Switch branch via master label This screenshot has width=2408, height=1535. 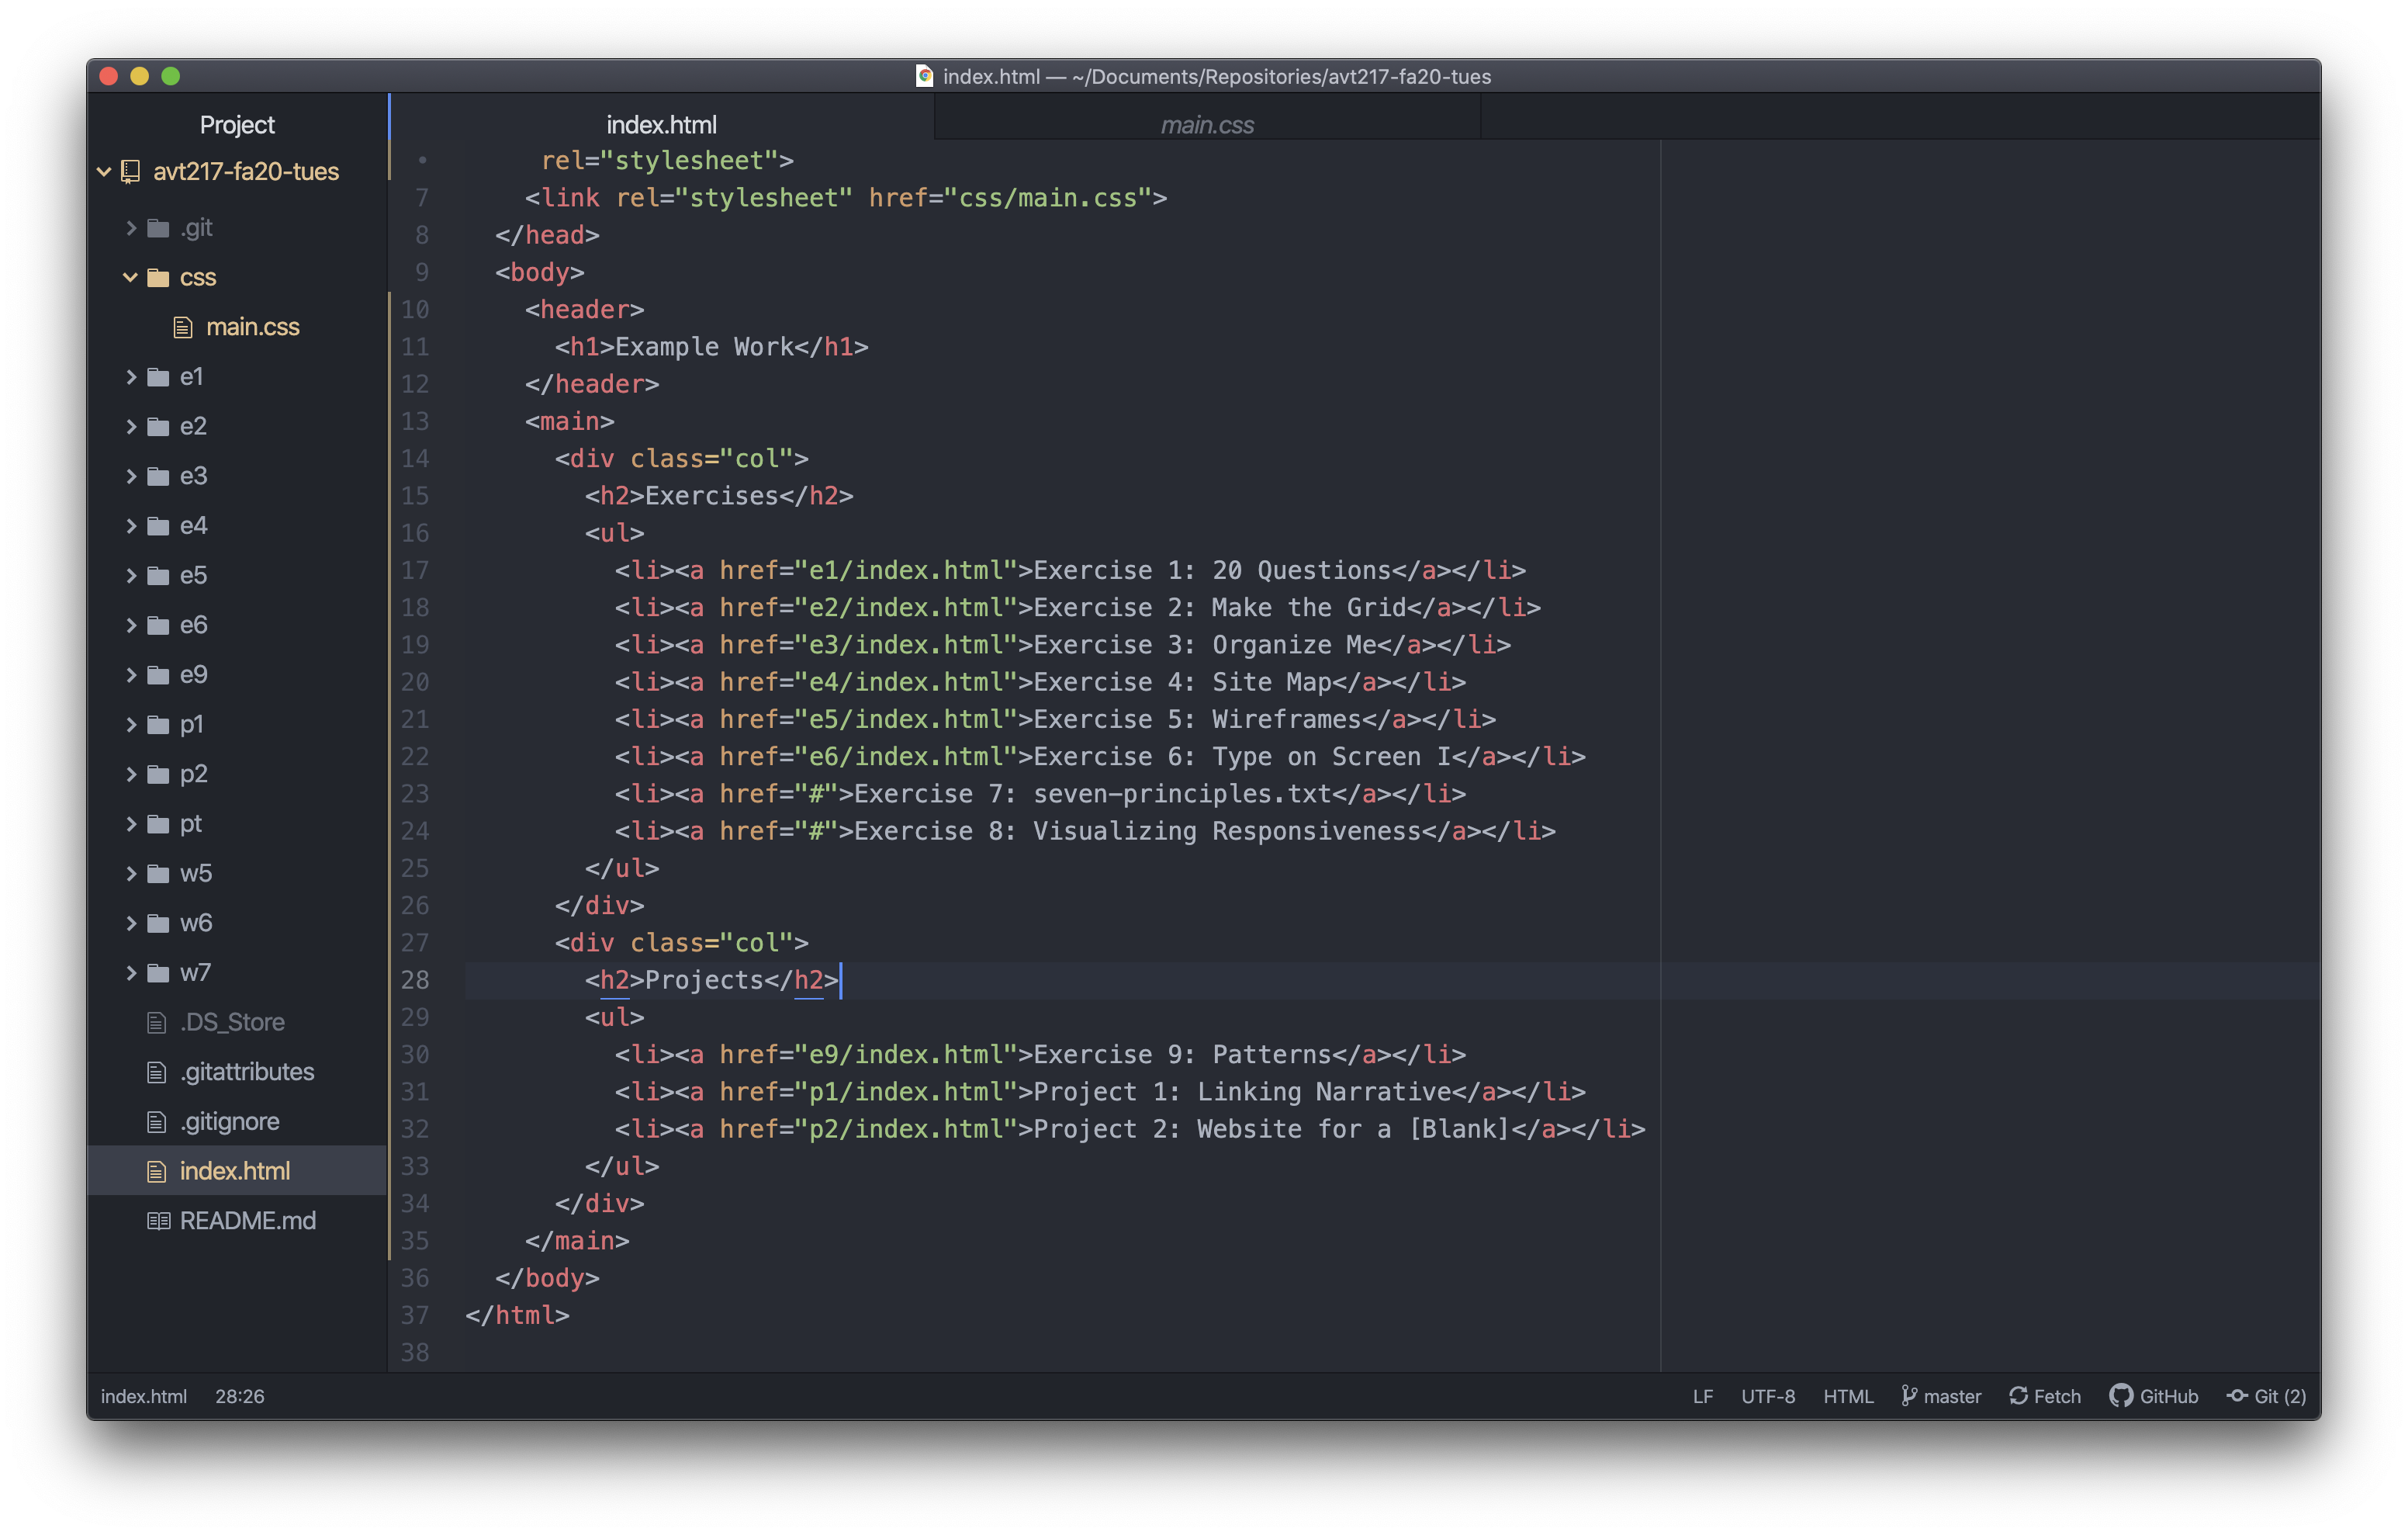(1952, 1396)
